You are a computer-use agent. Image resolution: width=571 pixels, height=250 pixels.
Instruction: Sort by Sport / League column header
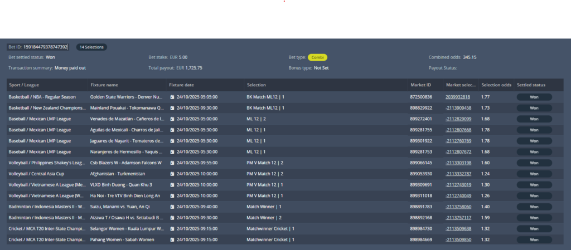(23, 85)
